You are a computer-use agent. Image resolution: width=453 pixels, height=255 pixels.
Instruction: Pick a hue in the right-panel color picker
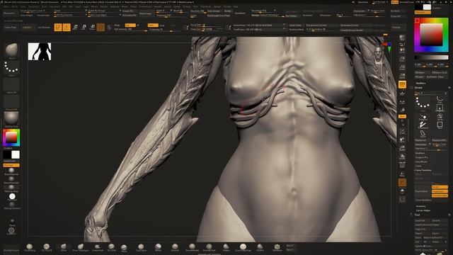pyautogui.click(x=431, y=35)
